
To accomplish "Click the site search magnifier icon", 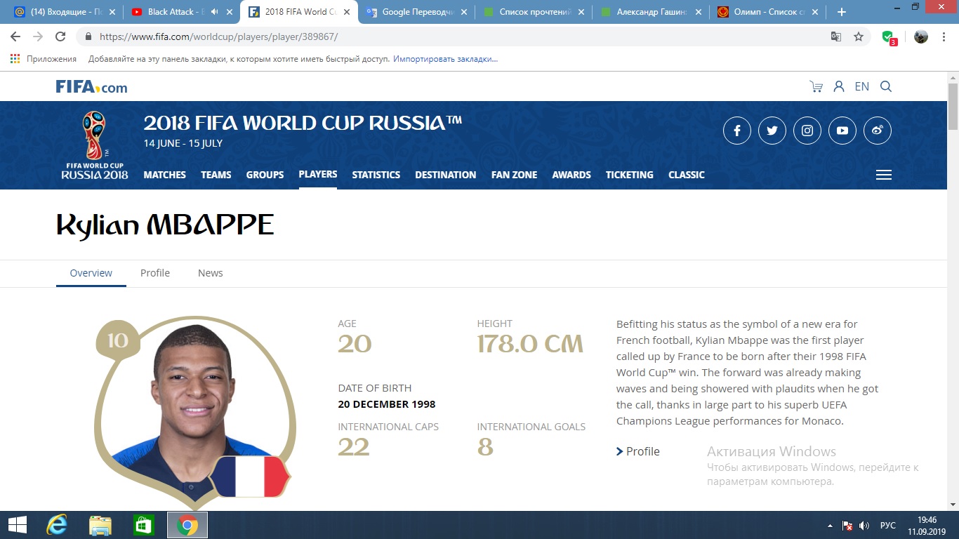I will coord(886,86).
